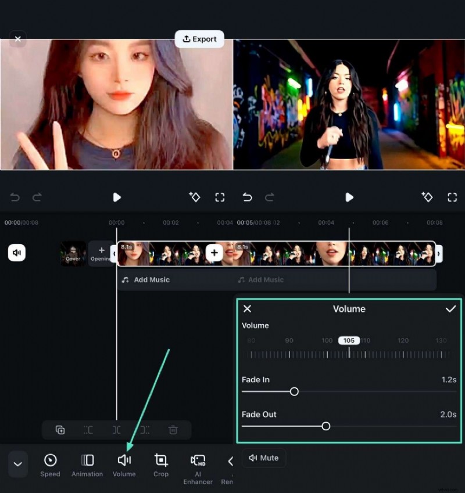This screenshot has height=493, width=465.
Task: Expand the left preview to fullscreen
Action: [x=220, y=197]
